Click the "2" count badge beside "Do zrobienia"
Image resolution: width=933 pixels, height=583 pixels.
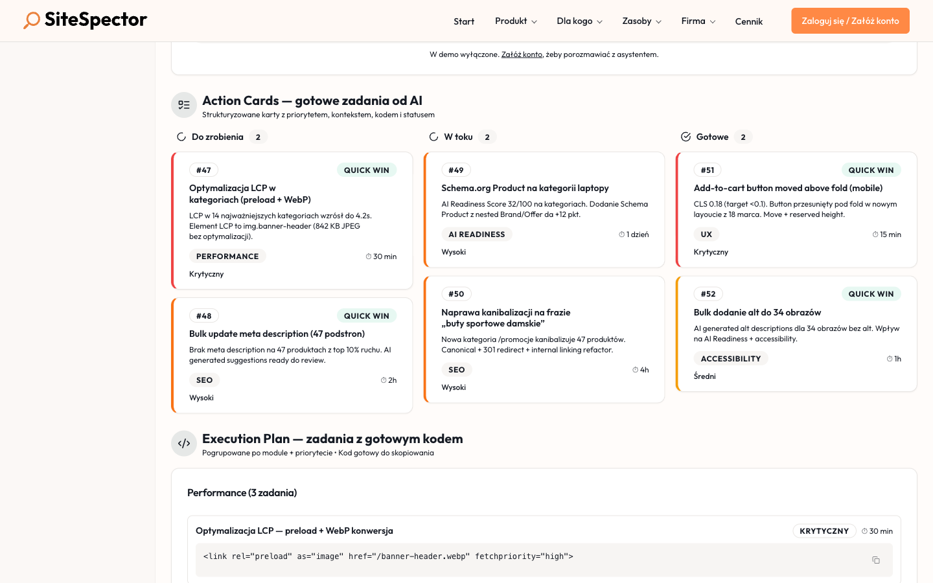[258, 137]
